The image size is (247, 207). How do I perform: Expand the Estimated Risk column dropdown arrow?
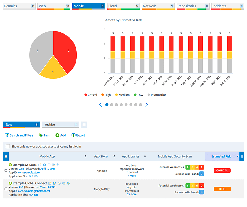(237, 156)
